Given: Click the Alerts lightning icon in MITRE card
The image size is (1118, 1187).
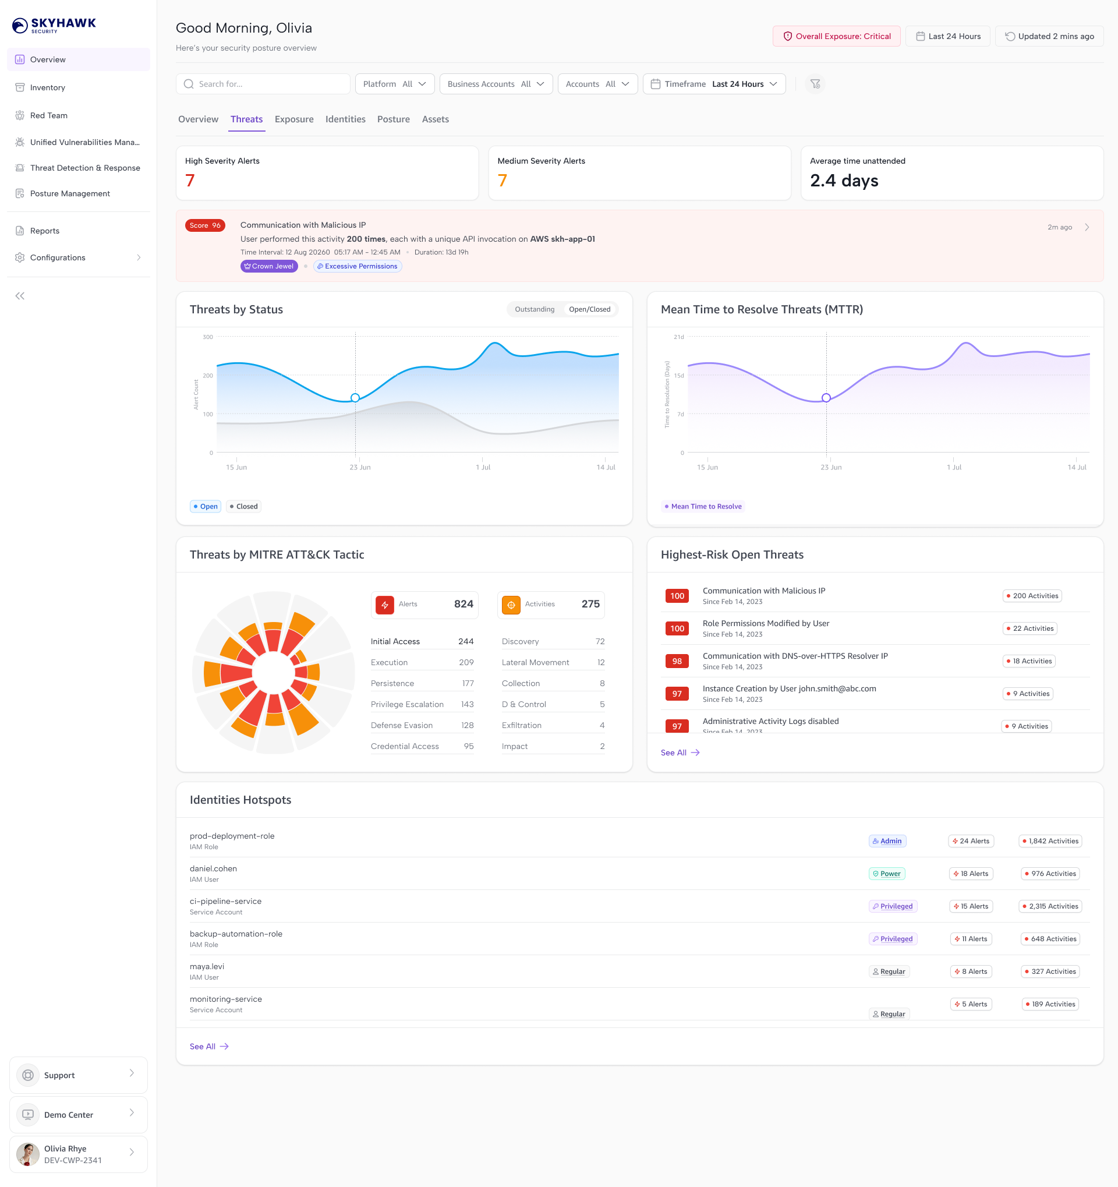Looking at the screenshot, I should [384, 605].
